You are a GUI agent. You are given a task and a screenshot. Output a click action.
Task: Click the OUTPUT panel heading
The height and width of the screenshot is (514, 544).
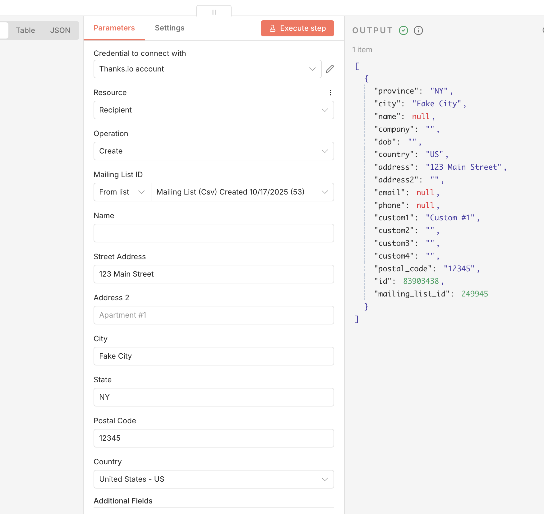click(372, 30)
